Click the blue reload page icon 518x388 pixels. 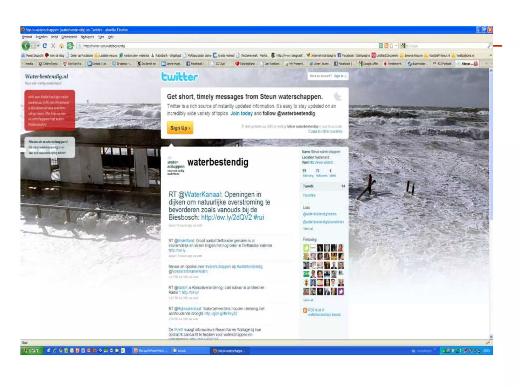point(45,46)
